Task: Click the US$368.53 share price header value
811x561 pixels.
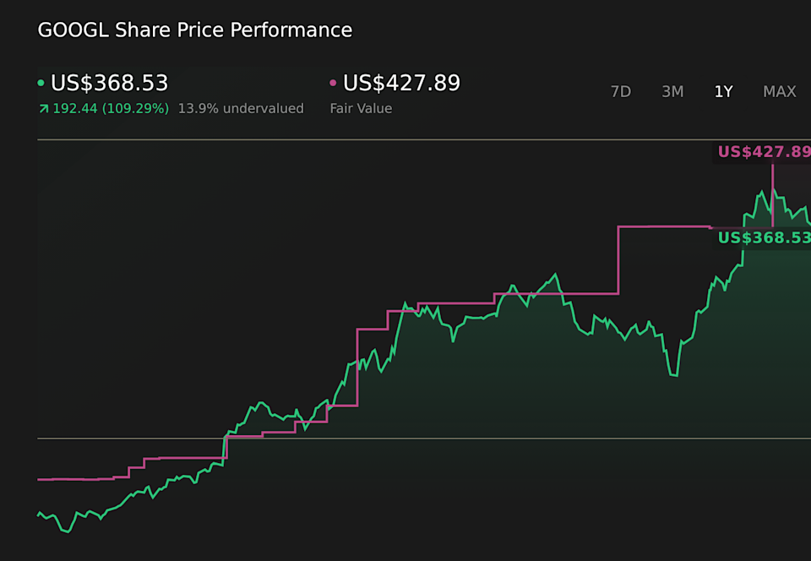Action: point(110,83)
